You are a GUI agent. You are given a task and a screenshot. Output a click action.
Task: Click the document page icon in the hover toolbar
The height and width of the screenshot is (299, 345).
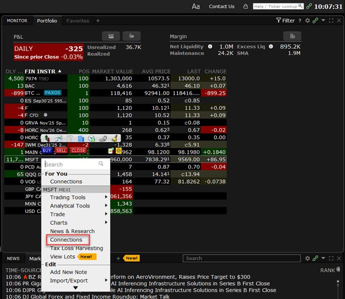click(70, 138)
